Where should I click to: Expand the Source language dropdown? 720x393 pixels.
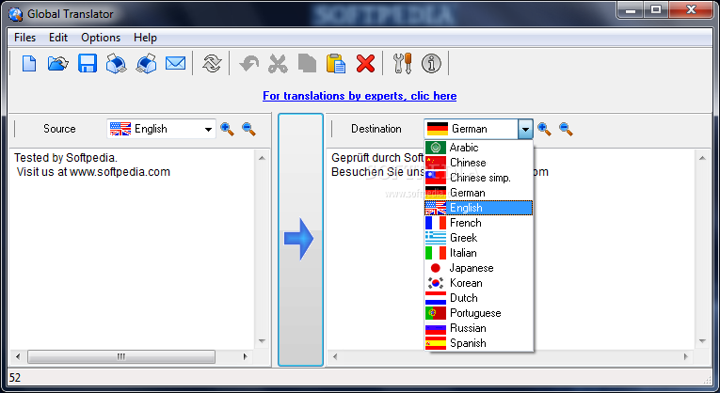208,130
